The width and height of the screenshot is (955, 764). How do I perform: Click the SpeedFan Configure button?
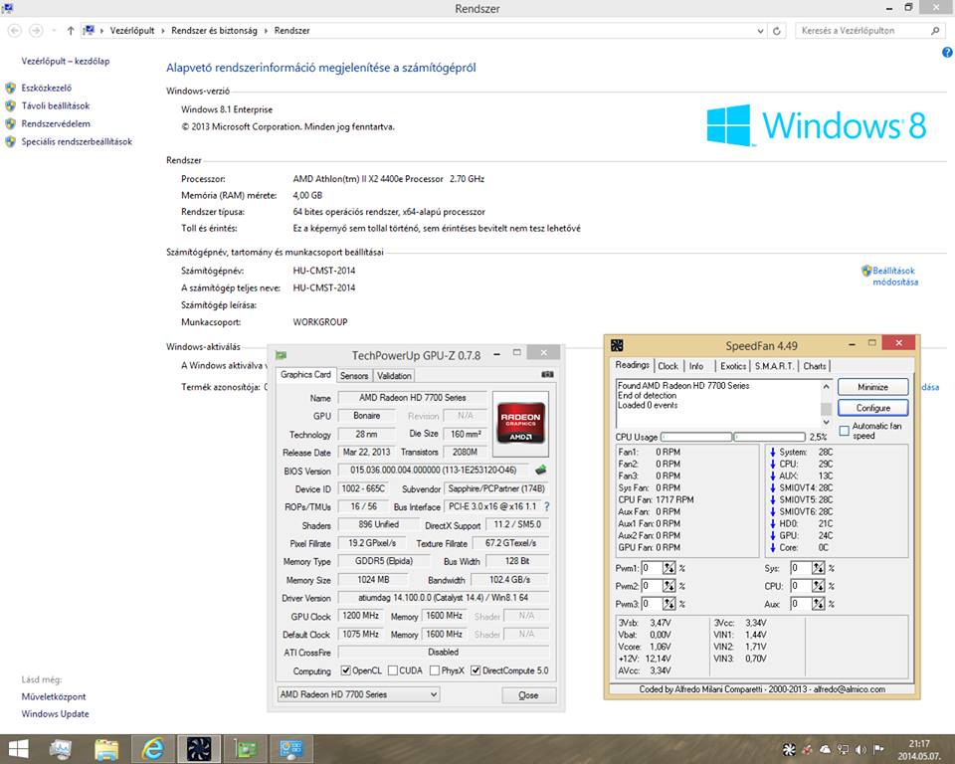click(872, 408)
